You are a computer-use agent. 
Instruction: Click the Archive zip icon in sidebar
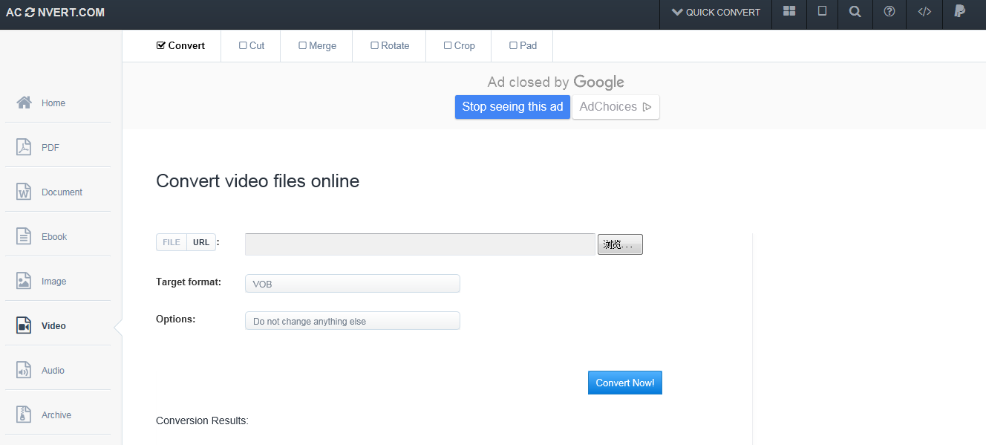pyautogui.click(x=24, y=415)
